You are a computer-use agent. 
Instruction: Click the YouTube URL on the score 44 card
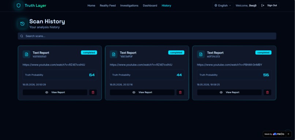point(141,65)
